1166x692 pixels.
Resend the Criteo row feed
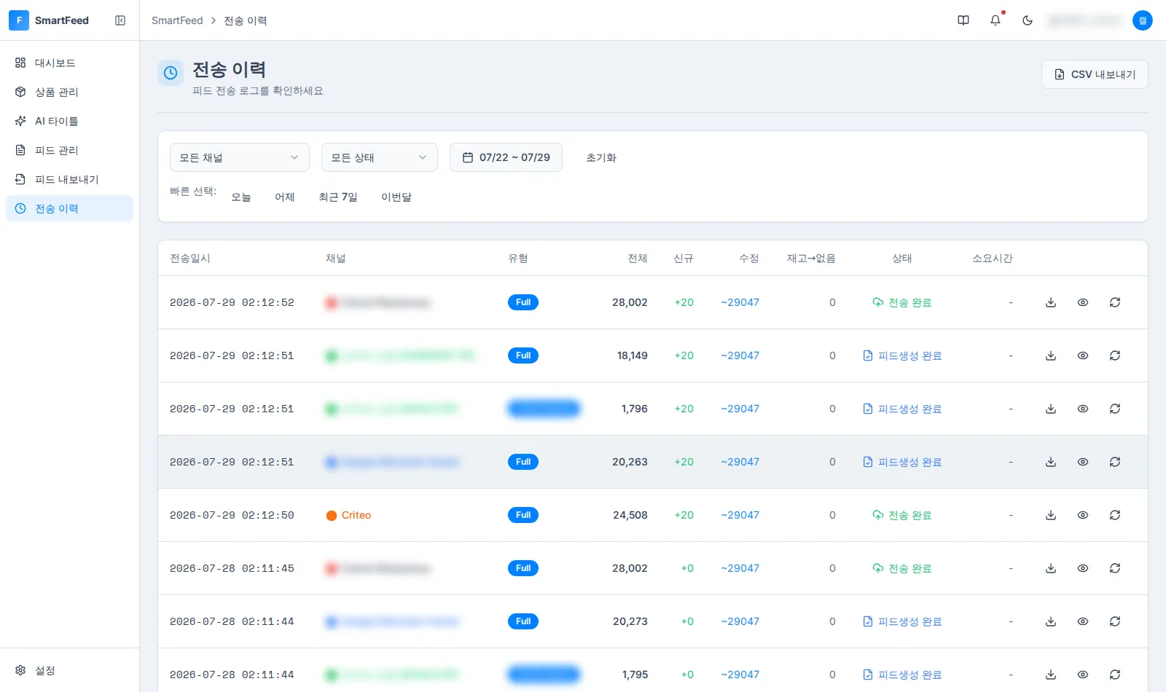pos(1115,515)
